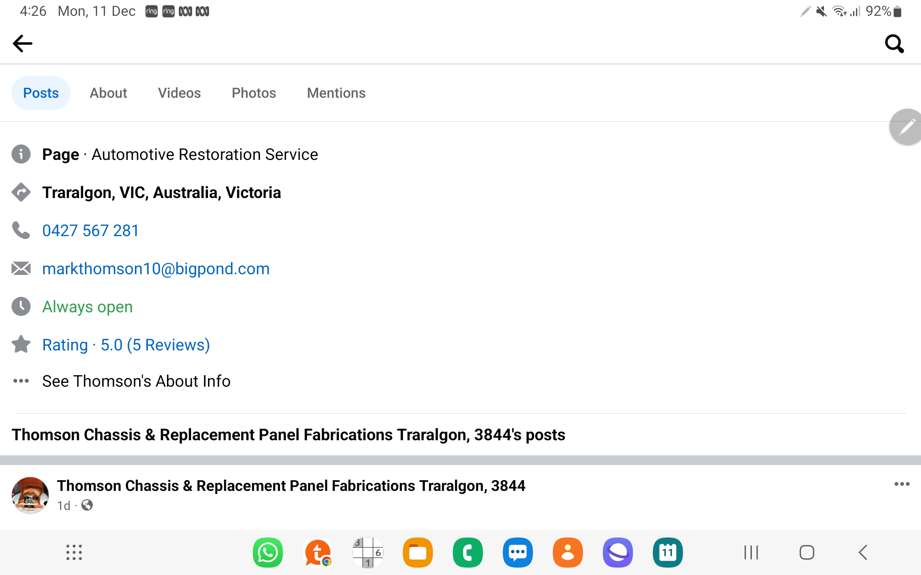Launch the Sudoku app icon
This screenshot has width=921, height=575.
368,552
